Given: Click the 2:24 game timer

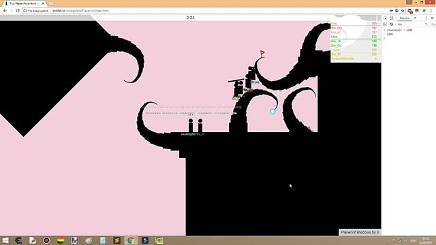Looking at the screenshot, I should point(191,18).
